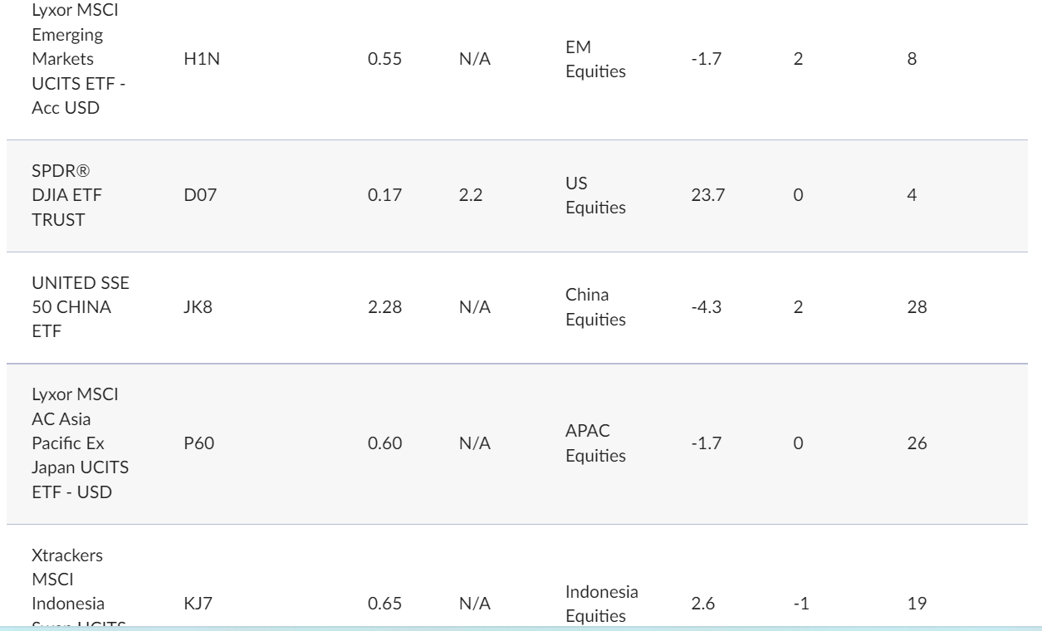Click the 0.17 expense ratio value
This screenshot has height=631, width=1042.
[x=384, y=196]
